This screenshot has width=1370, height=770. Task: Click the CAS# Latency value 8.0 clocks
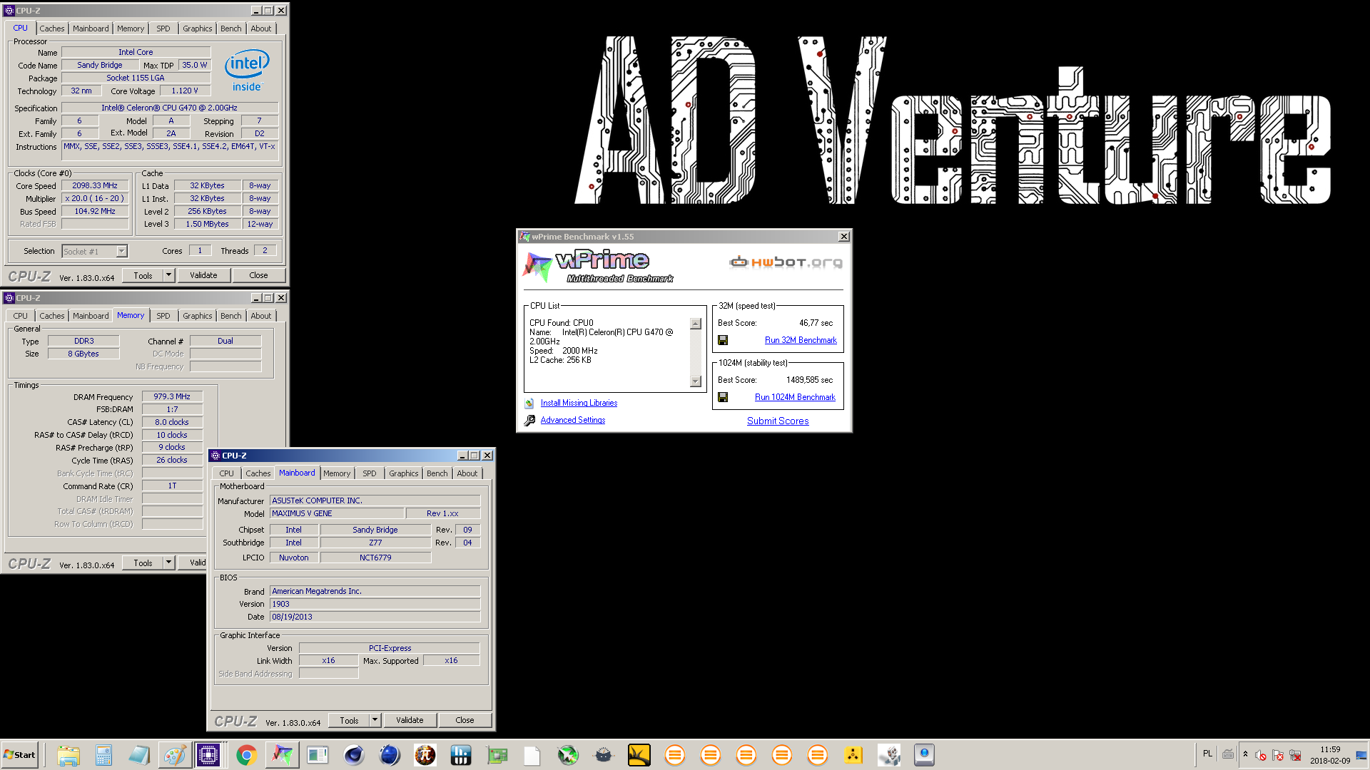point(172,422)
